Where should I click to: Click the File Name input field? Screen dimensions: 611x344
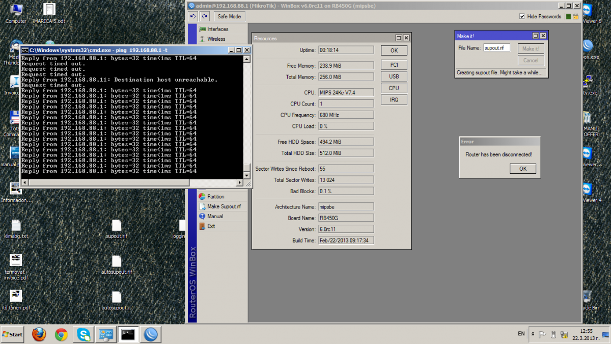[496, 48]
